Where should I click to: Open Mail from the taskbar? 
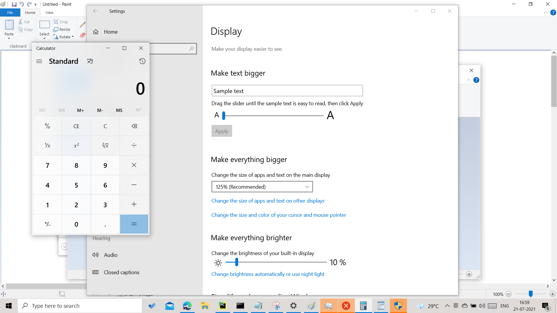170,306
